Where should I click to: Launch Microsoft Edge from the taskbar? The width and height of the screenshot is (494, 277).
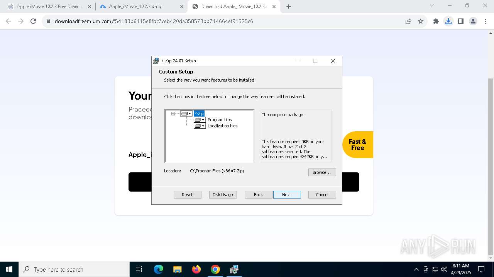click(x=159, y=269)
